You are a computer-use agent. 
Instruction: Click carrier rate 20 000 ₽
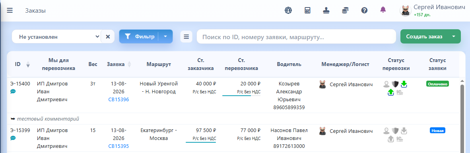(x=250, y=83)
